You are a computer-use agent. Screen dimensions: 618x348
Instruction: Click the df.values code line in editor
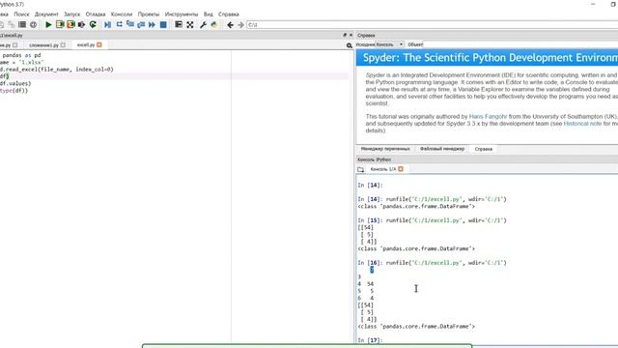(15, 84)
